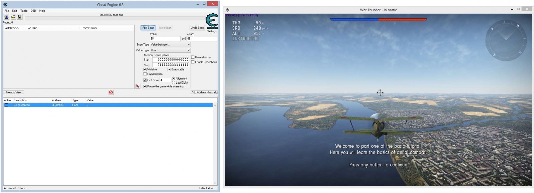Open the Edit menu
Viewport: 534px width, 193px height.
click(x=15, y=11)
